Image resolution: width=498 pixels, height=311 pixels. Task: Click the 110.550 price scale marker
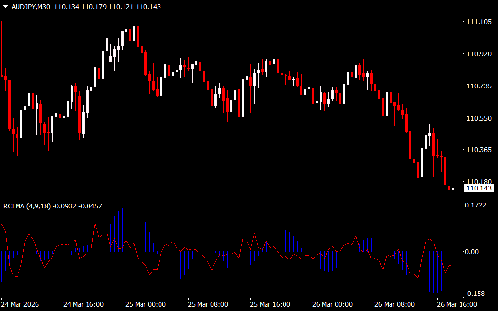coord(479,118)
